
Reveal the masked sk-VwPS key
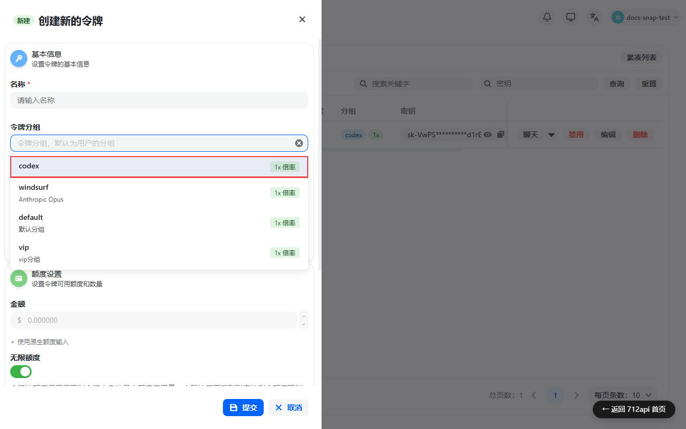488,135
